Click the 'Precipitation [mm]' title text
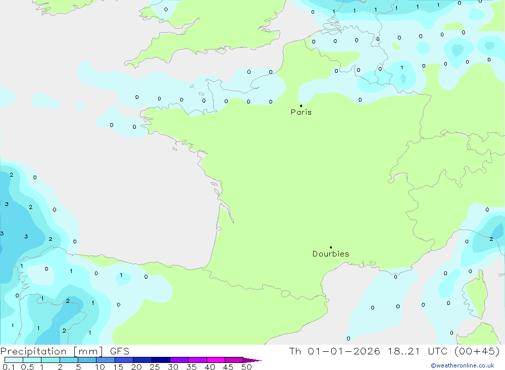The image size is (505, 370). click(x=52, y=351)
